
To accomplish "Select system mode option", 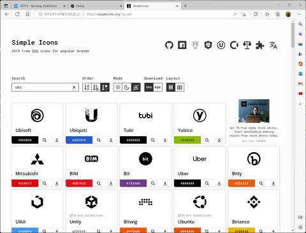I will pyautogui.click(x=136, y=87).
